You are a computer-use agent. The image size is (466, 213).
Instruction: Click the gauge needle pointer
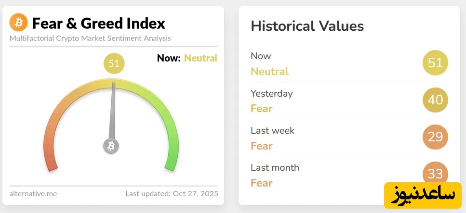[x=114, y=111]
